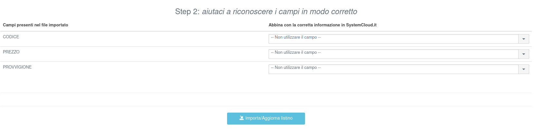Click the caret arrow for the PROVVIGIONE mapping

pyautogui.click(x=524, y=69)
